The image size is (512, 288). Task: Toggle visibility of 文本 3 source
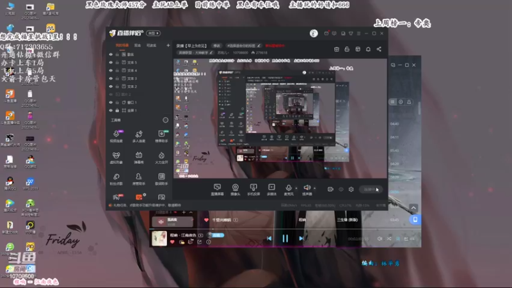(x=111, y=78)
